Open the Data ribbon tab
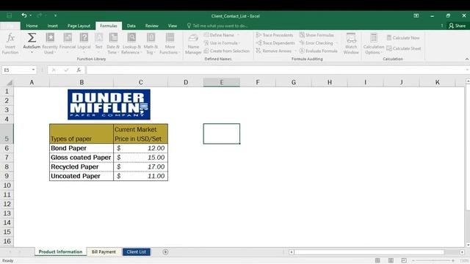Image resolution: width=470 pixels, height=264 pixels. pos(131,26)
